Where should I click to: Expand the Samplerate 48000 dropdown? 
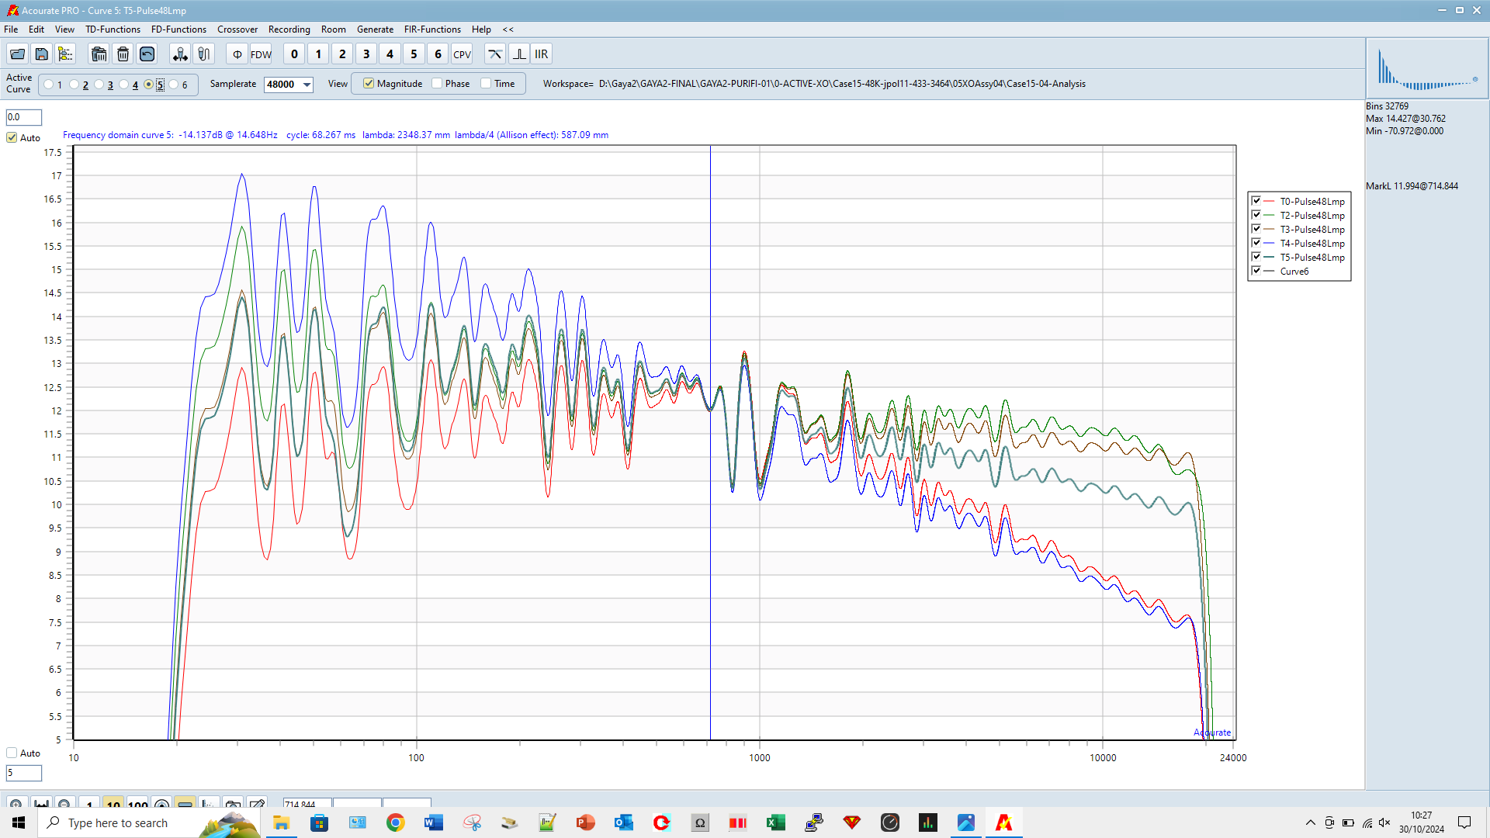[307, 85]
